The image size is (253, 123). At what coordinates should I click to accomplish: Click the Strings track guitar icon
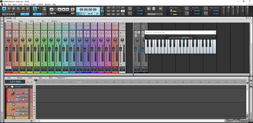[13, 108]
